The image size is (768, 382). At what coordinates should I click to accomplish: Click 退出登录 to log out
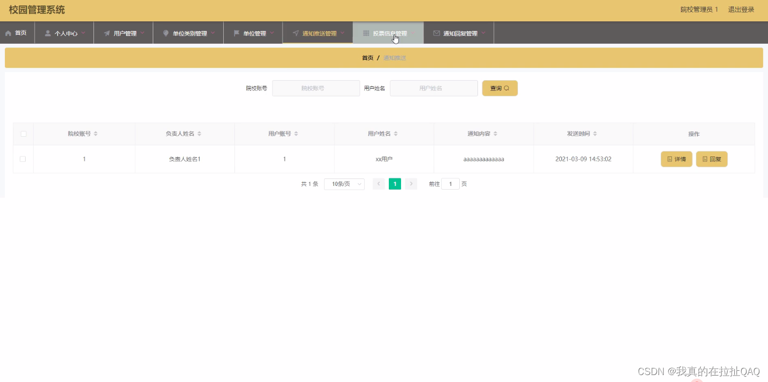point(741,10)
